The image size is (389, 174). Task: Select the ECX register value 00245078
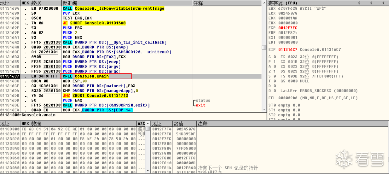(x=287, y=13)
